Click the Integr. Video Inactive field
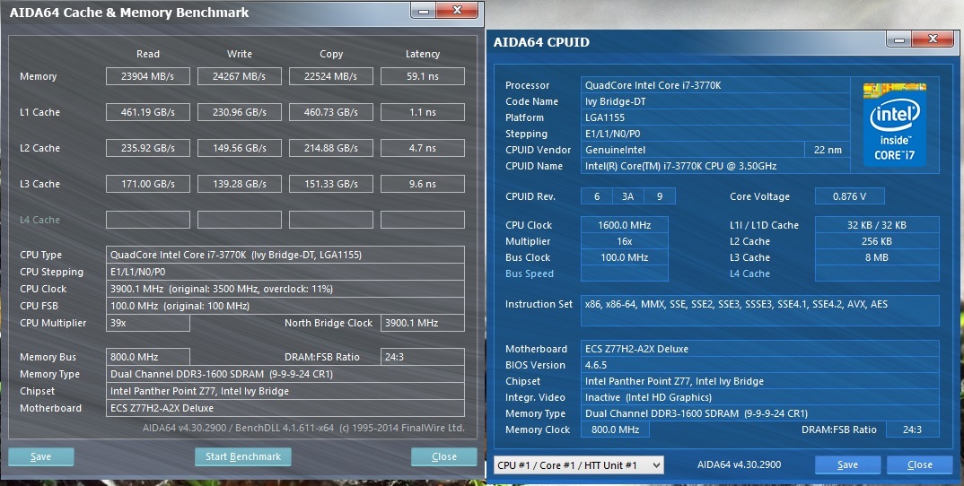Viewport: 964px width, 486px height. click(x=760, y=397)
